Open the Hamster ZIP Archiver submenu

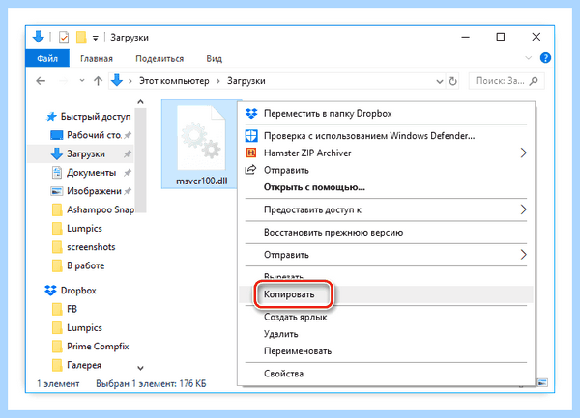pos(386,153)
